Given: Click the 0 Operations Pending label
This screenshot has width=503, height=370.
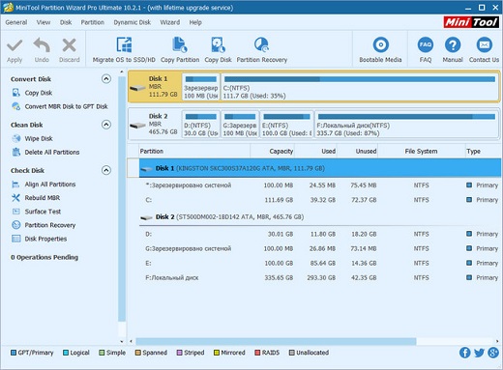Looking at the screenshot, I should point(44,257).
